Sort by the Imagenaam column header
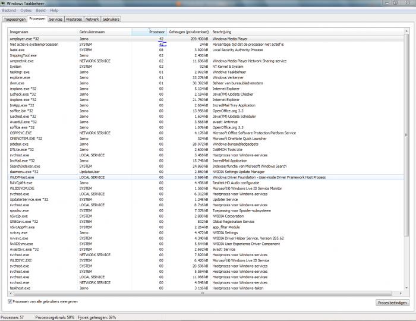Screen dimensions: 416x321 point(42,32)
